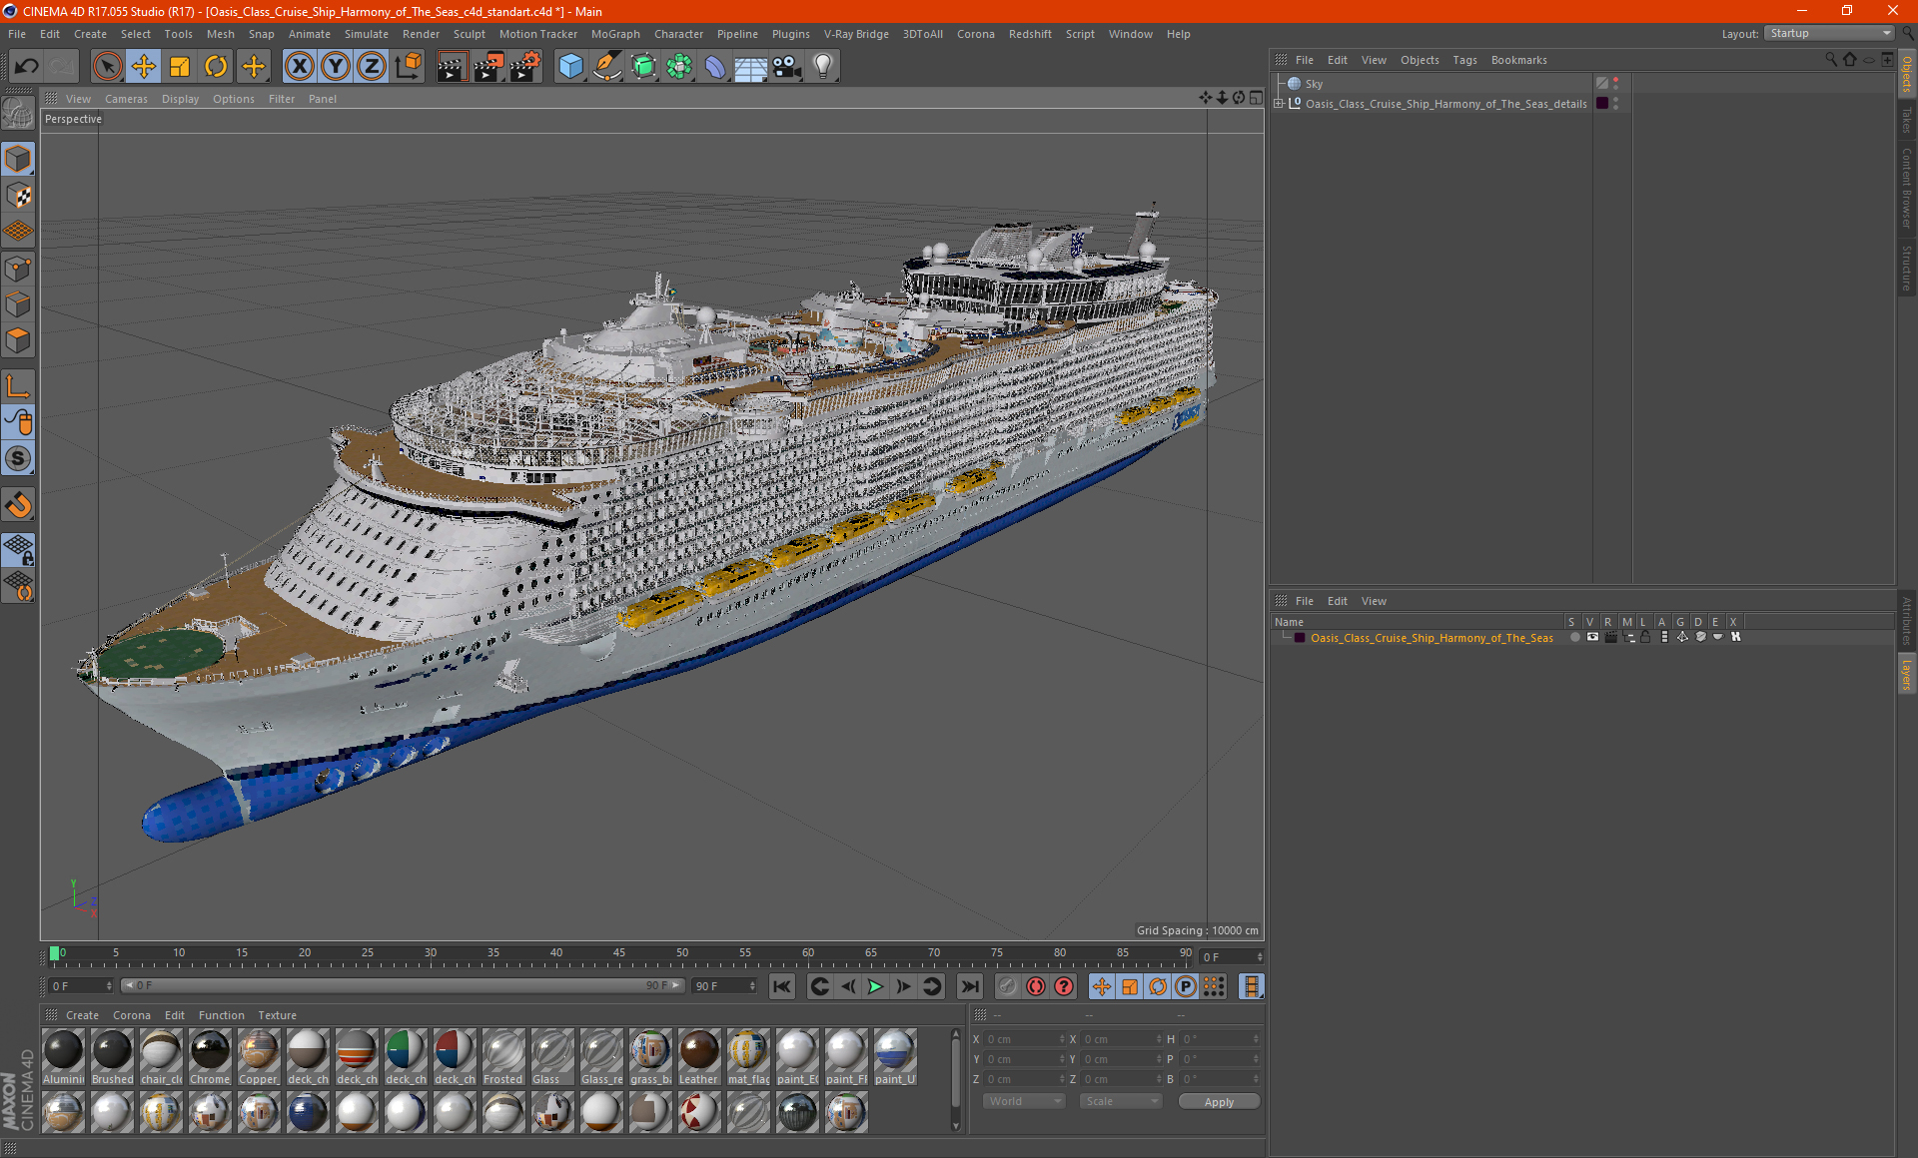Toggle Z axis lock
Screen dimensions: 1918x1158
click(x=372, y=67)
